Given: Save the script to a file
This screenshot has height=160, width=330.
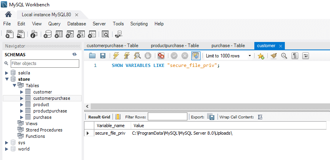Looking at the screenshot, I should [x=103, y=56].
